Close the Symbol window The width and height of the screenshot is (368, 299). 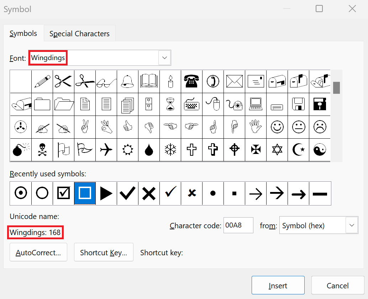(352, 9)
